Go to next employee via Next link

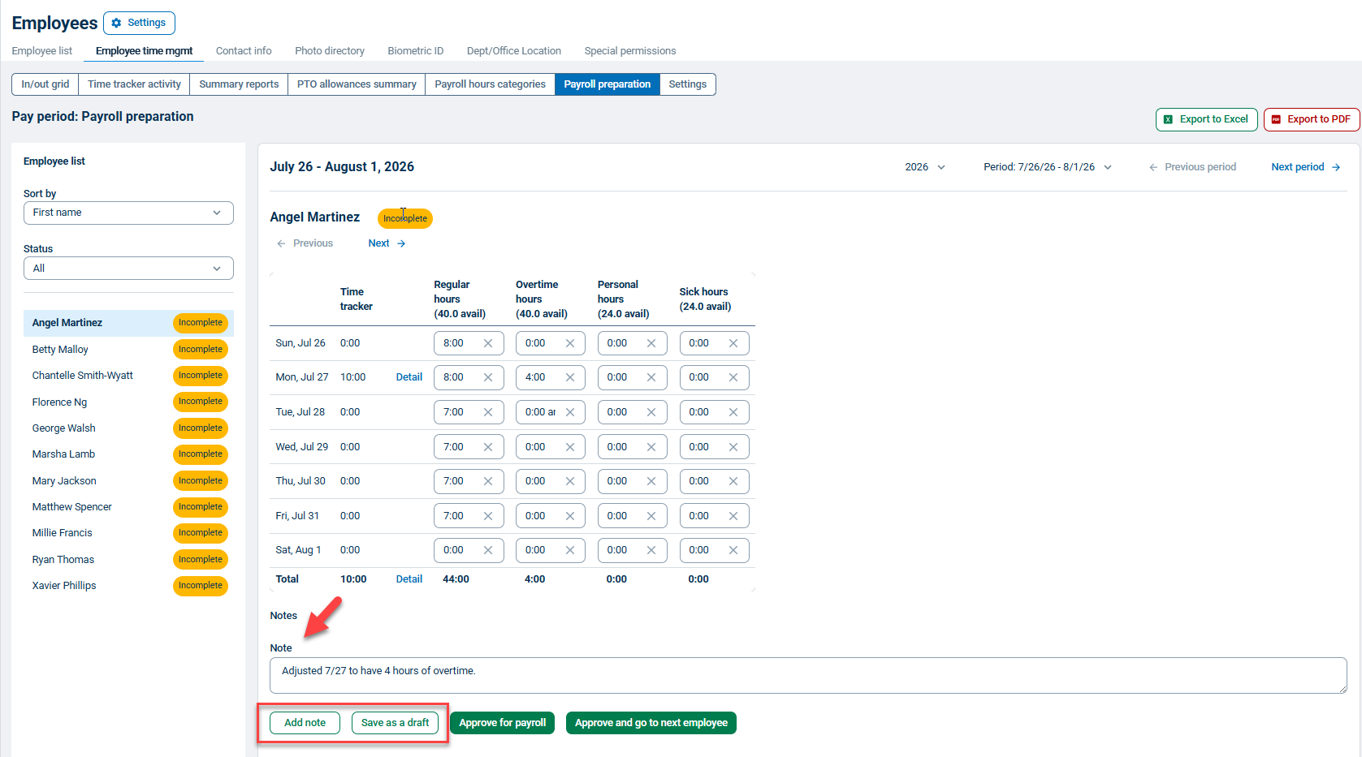(x=387, y=243)
